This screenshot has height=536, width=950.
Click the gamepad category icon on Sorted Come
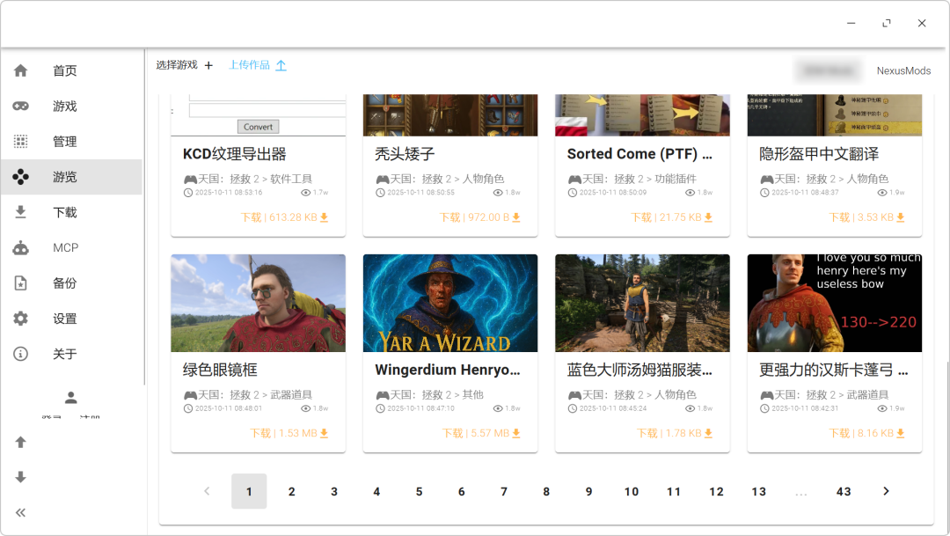pyautogui.click(x=574, y=180)
